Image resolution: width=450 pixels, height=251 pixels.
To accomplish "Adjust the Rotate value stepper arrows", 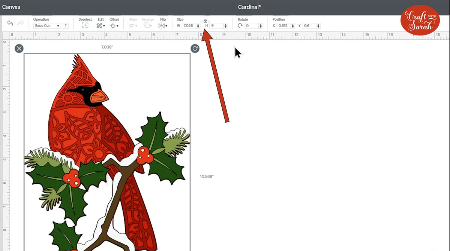I will pyautogui.click(x=260, y=26).
